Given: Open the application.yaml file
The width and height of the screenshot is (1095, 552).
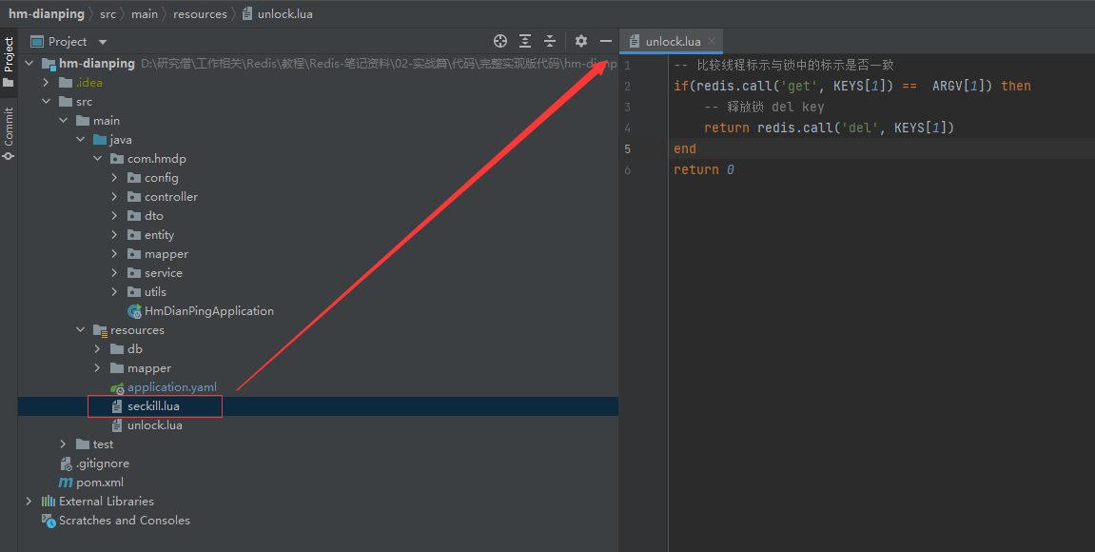Looking at the screenshot, I should click(171, 387).
